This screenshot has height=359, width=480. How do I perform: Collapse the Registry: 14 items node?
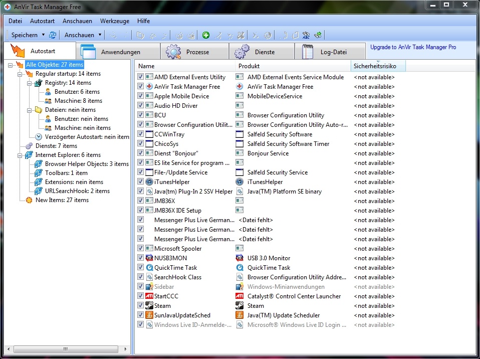[x=30, y=83]
